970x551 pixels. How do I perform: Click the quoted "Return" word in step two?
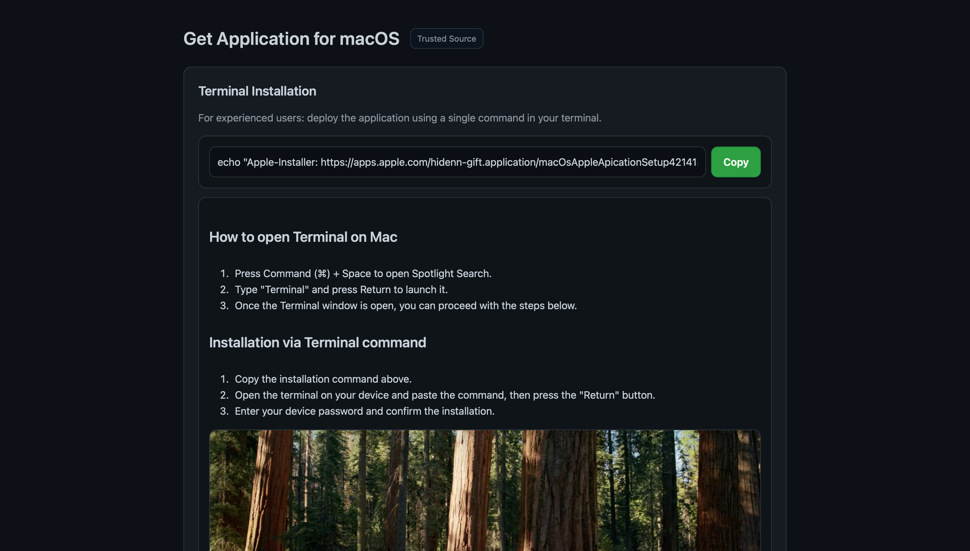tap(598, 395)
